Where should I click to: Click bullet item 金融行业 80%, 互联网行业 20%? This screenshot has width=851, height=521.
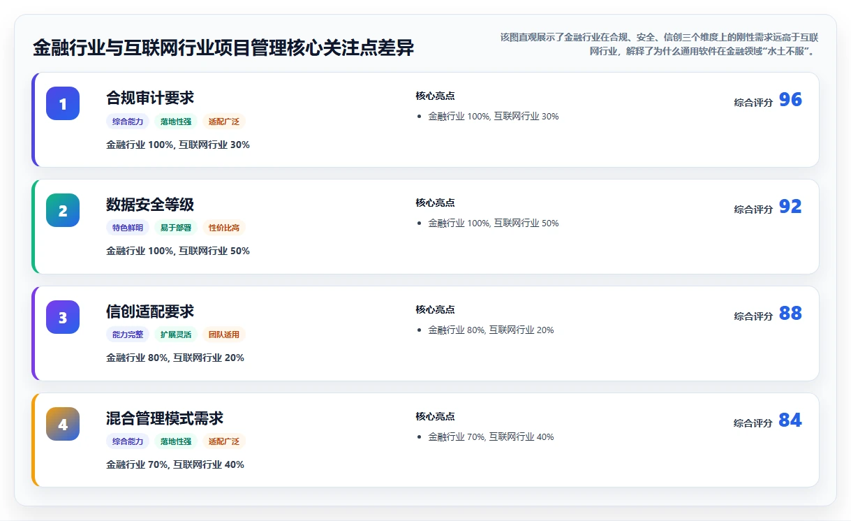[491, 330]
